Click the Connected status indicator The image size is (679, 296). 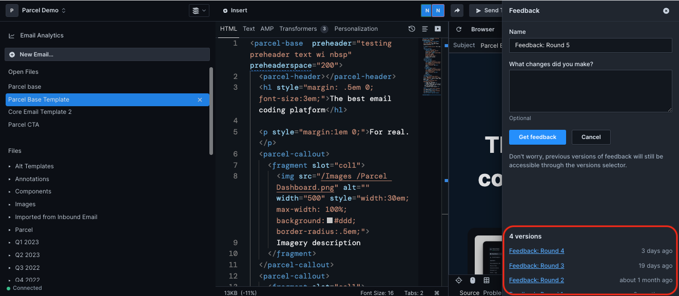pyautogui.click(x=24, y=288)
